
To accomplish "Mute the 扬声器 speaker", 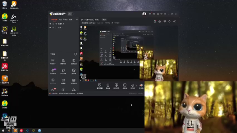I will [x=141, y=86].
